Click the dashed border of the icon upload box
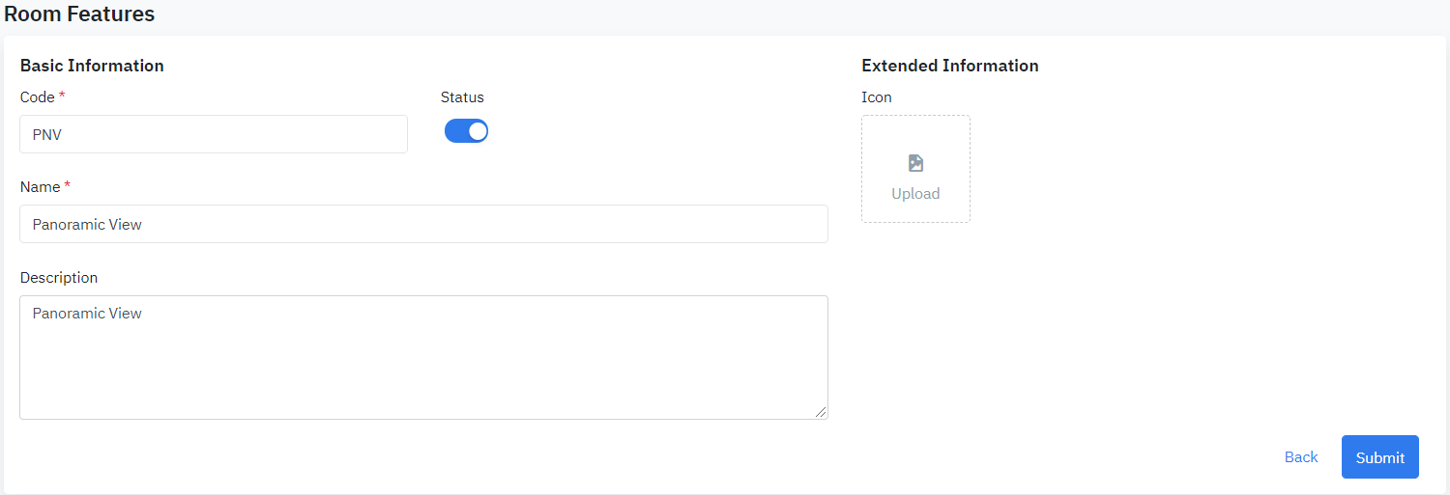 point(862,169)
